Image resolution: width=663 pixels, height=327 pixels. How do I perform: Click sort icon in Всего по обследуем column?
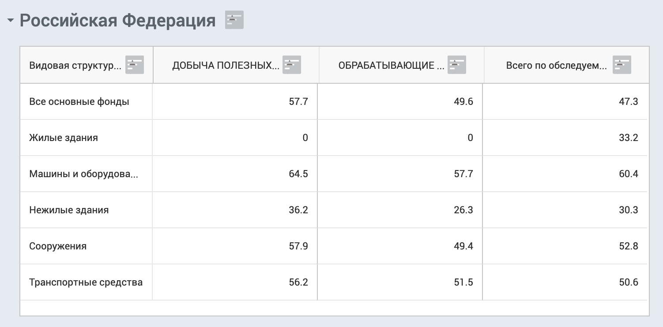(x=622, y=65)
